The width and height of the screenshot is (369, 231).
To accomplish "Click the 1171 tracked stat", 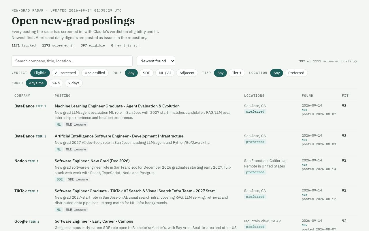I will point(24,45).
